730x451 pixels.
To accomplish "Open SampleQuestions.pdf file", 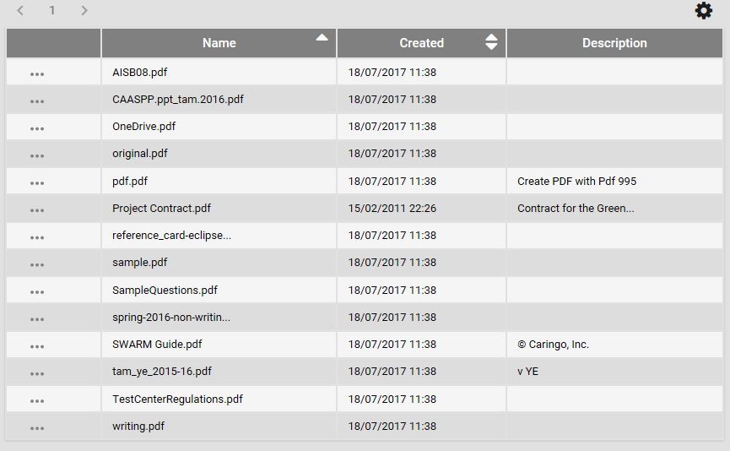I will point(165,290).
